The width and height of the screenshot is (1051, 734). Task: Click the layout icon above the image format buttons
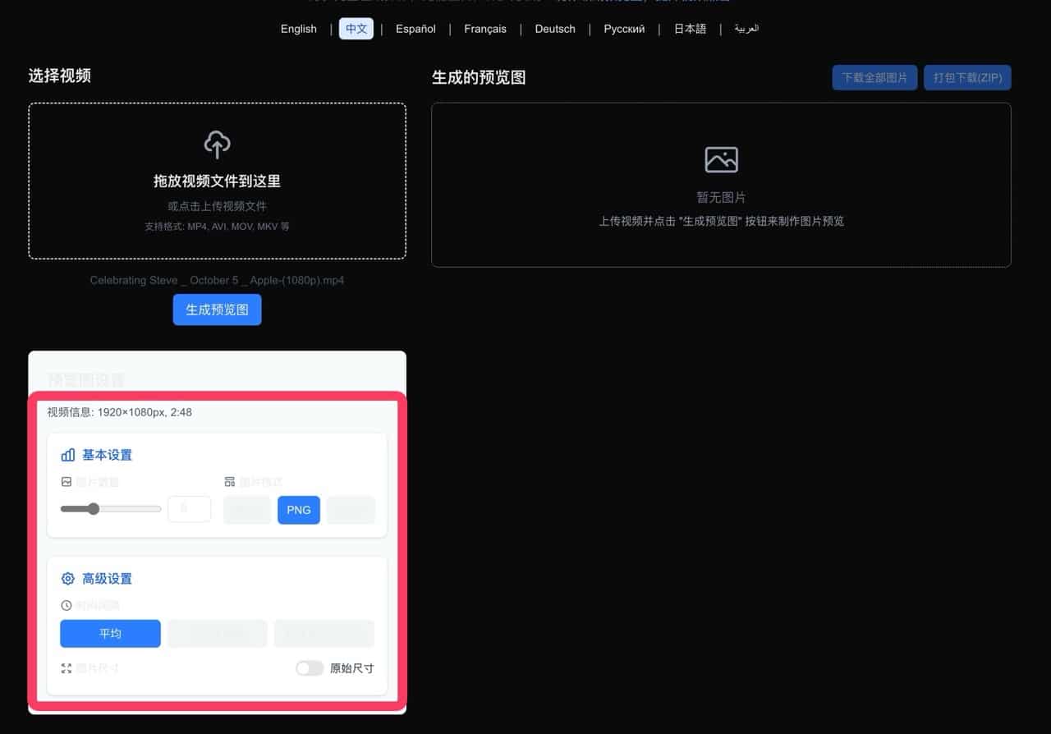(230, 482)
